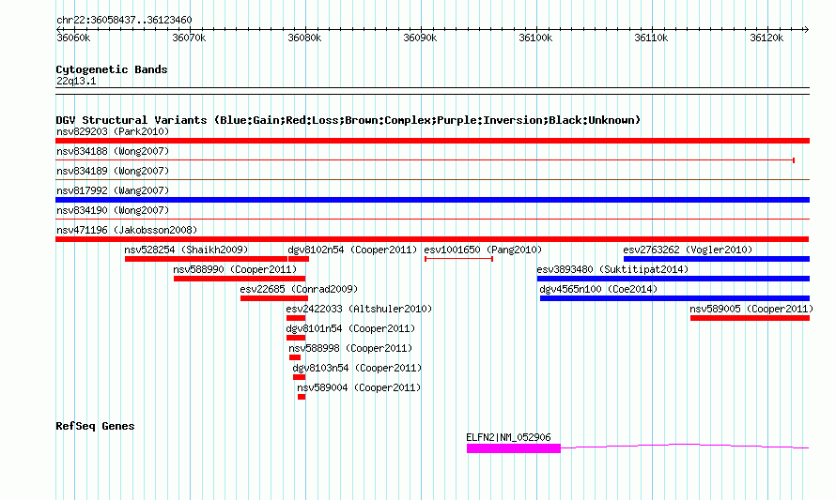Click the 36120k ruler tick label
The height and width of the screenshot is (500, 836).
(x=766, y=38)
